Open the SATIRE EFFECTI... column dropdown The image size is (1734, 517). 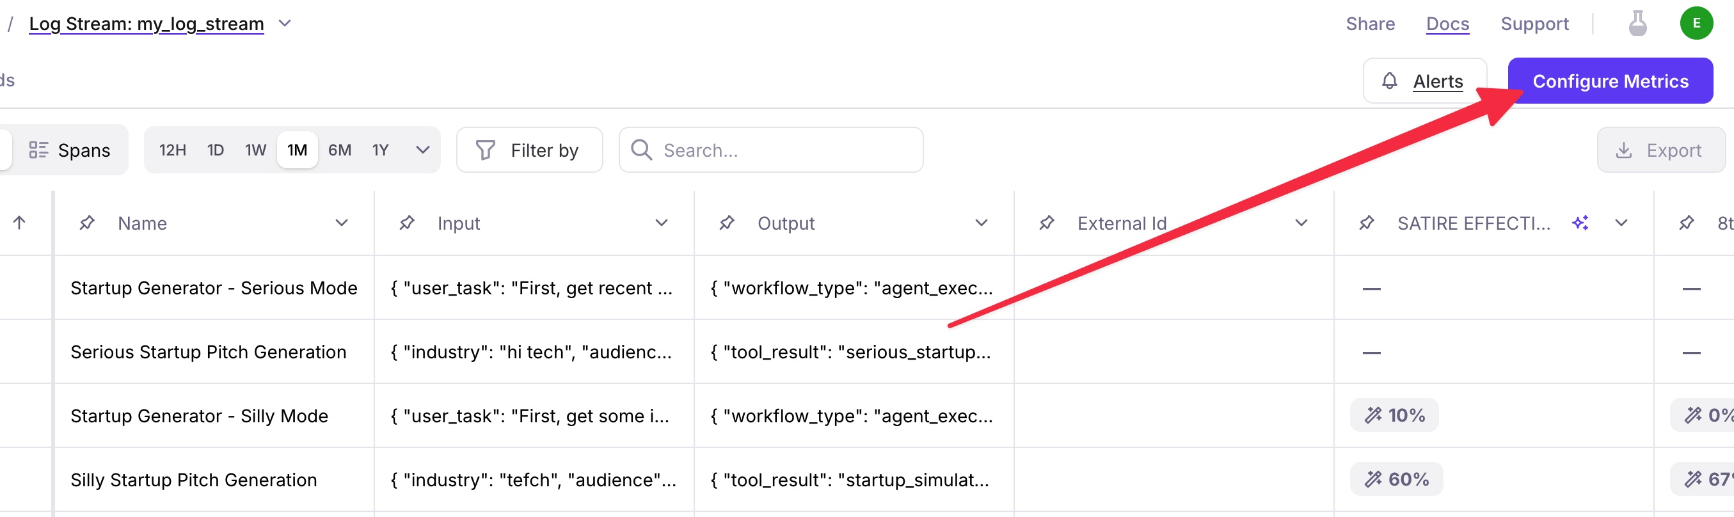click(x=1621, y=223)
